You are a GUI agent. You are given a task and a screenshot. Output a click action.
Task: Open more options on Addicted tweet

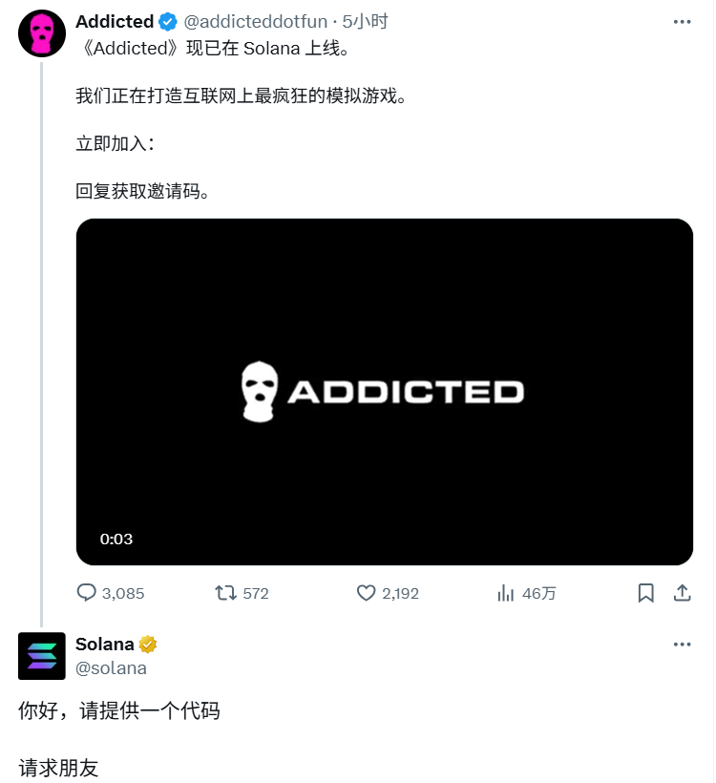coord(682,21)
